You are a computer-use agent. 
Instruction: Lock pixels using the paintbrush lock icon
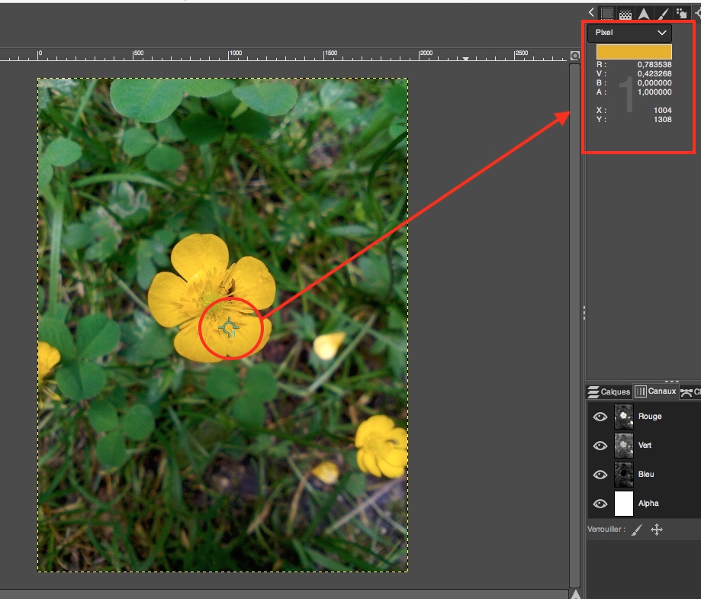click(x=637, y=530)
